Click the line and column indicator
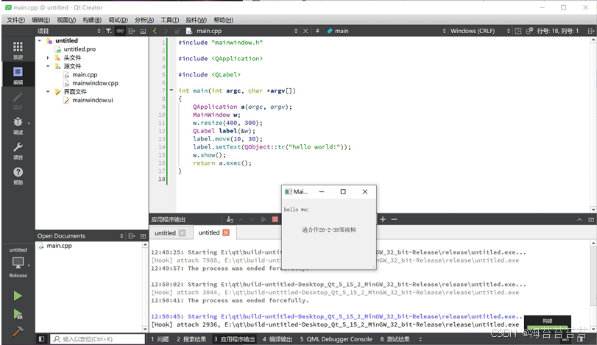 tap(558, 31)
